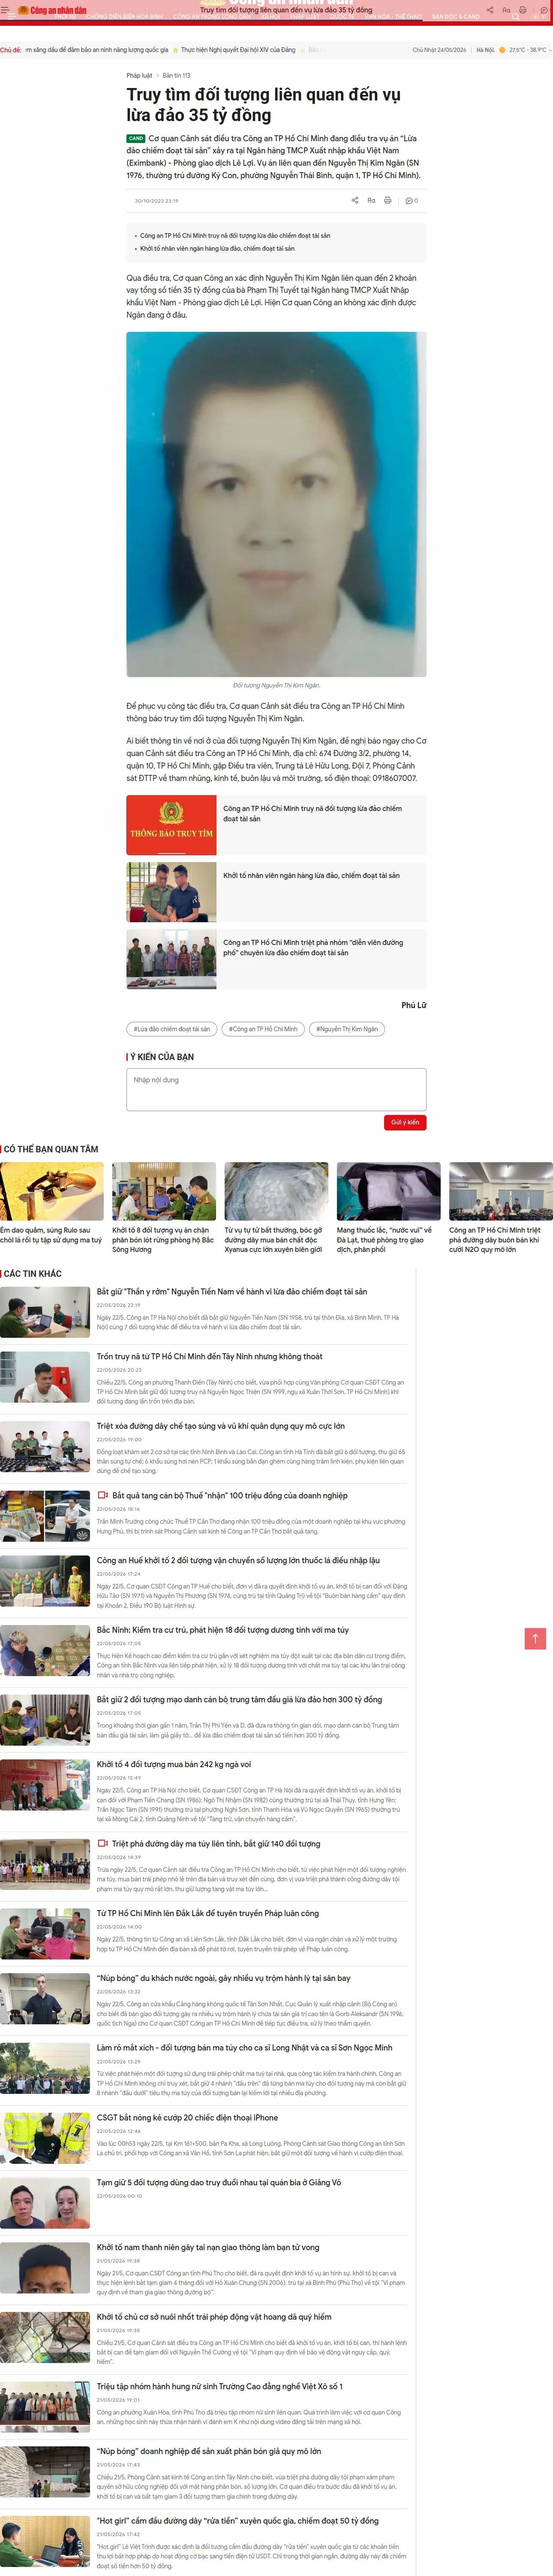Open headline 'Hot girl cầm đầu đường dây rửa tiền xuyên quốc gia'
The height and width of the screenshot is (2576, 553).
[x=237, y=2521]
